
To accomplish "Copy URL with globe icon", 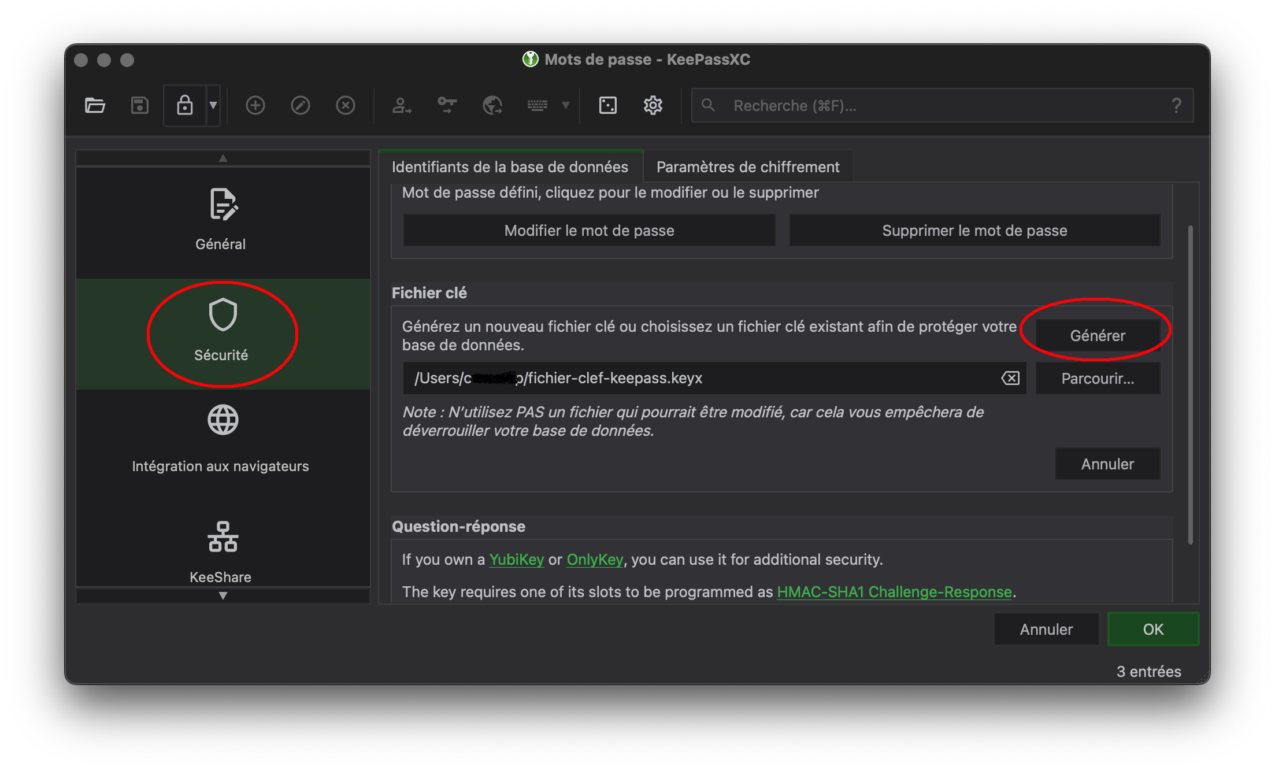I will [x=492, y=105].
